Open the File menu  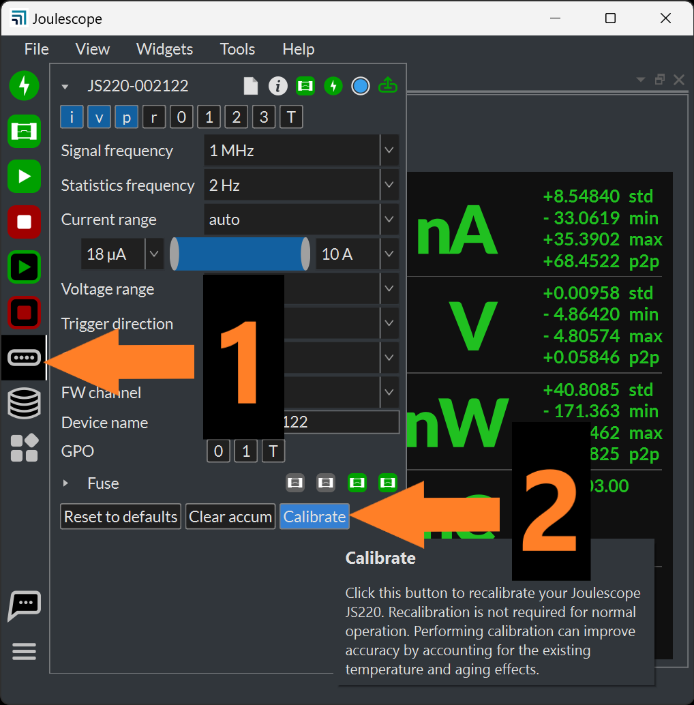tap(36, 49)
